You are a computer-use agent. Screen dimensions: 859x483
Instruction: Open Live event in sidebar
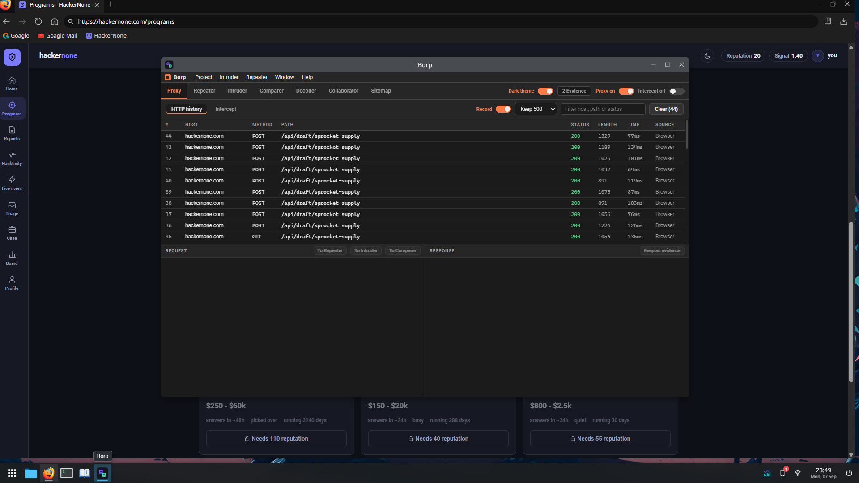12,183
